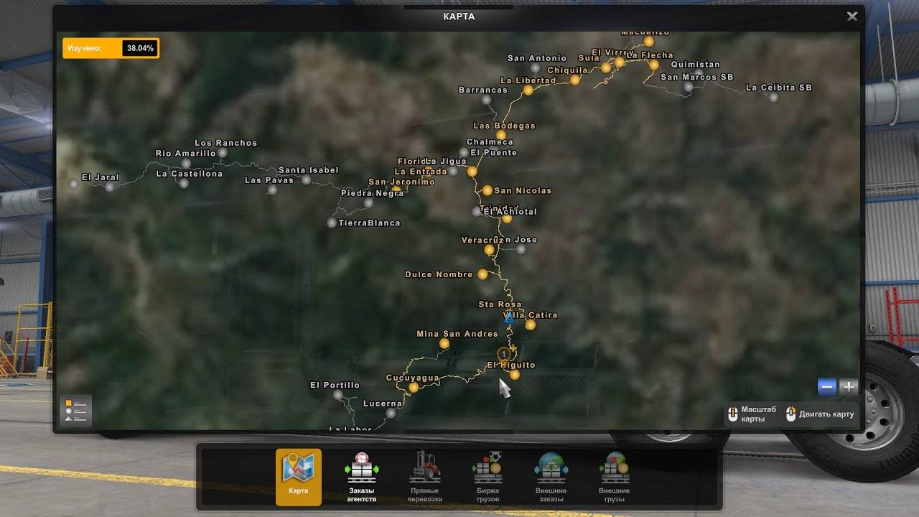Click the TierraBlanca gray marker

point(332,223)
